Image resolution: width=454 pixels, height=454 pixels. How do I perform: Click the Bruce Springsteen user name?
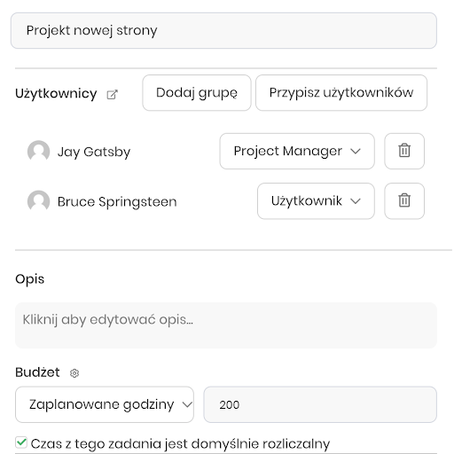tap(117, 202)
